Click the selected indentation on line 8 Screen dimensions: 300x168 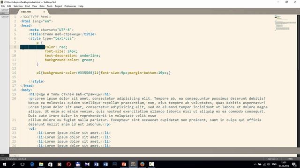click(x=32, y=47)
